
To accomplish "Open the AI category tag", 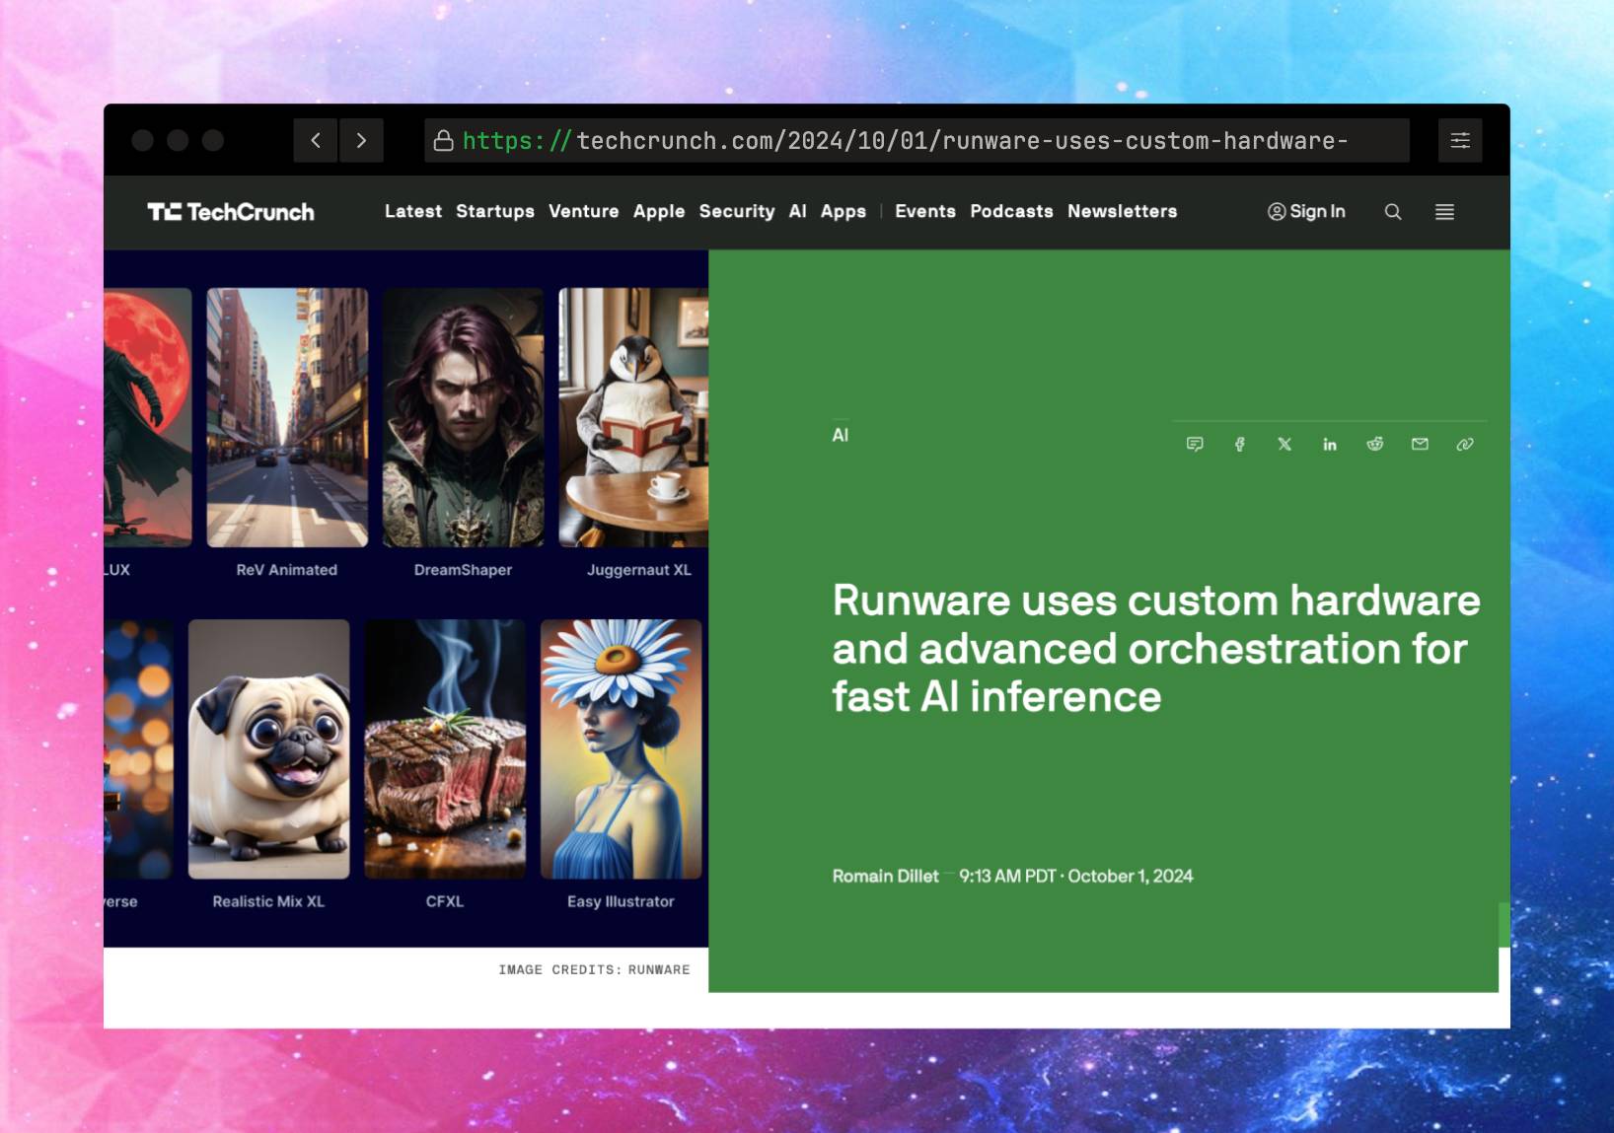I will [840, 434].
